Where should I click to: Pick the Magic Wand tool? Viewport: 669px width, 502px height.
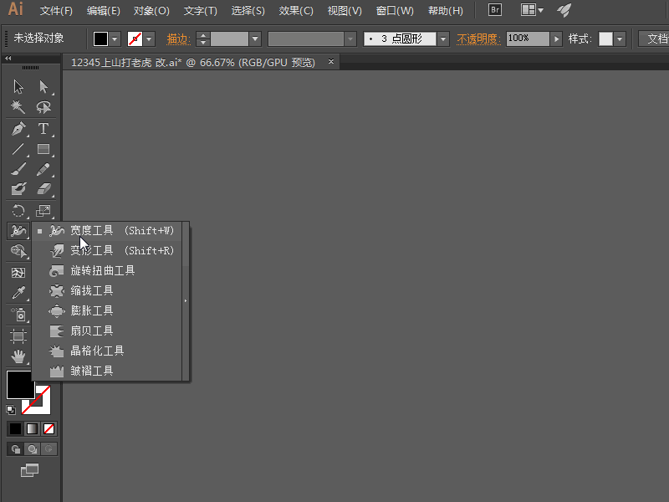click(x=18, y=107)
